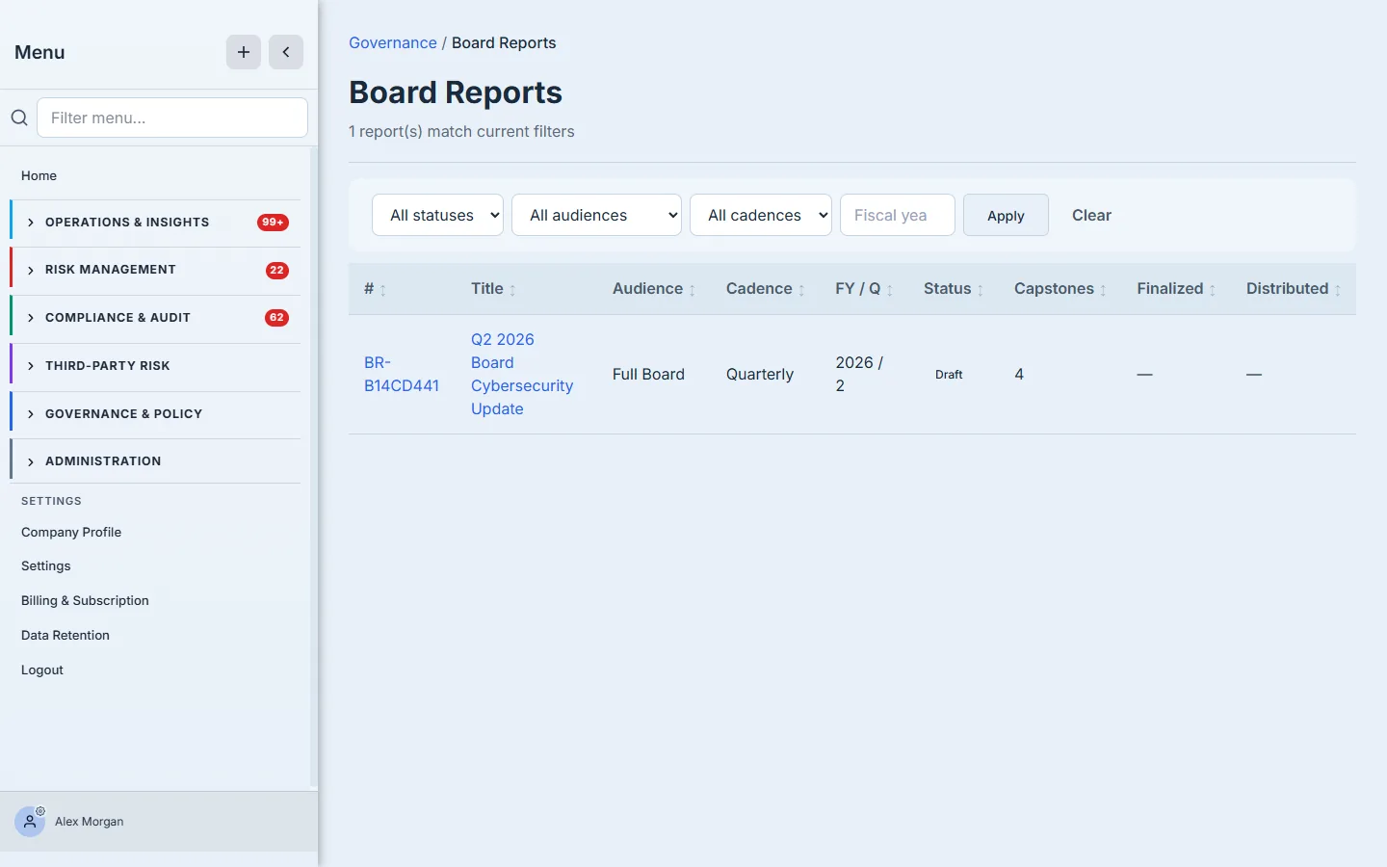The height and width of the screenshot is (867, 1387).
Task: Click the sort arrows next to FY / Q
Action: tap(890, 290)
